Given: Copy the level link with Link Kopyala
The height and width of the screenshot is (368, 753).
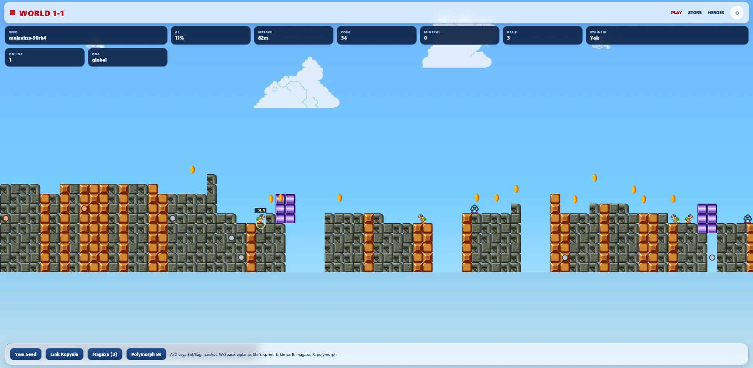Looking at the screenshot, I should tap(64, 354).
